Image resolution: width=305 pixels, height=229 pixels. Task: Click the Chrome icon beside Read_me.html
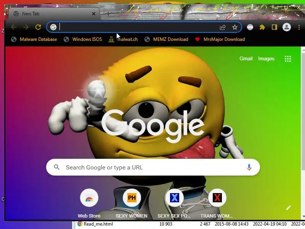tap(80, 224)
